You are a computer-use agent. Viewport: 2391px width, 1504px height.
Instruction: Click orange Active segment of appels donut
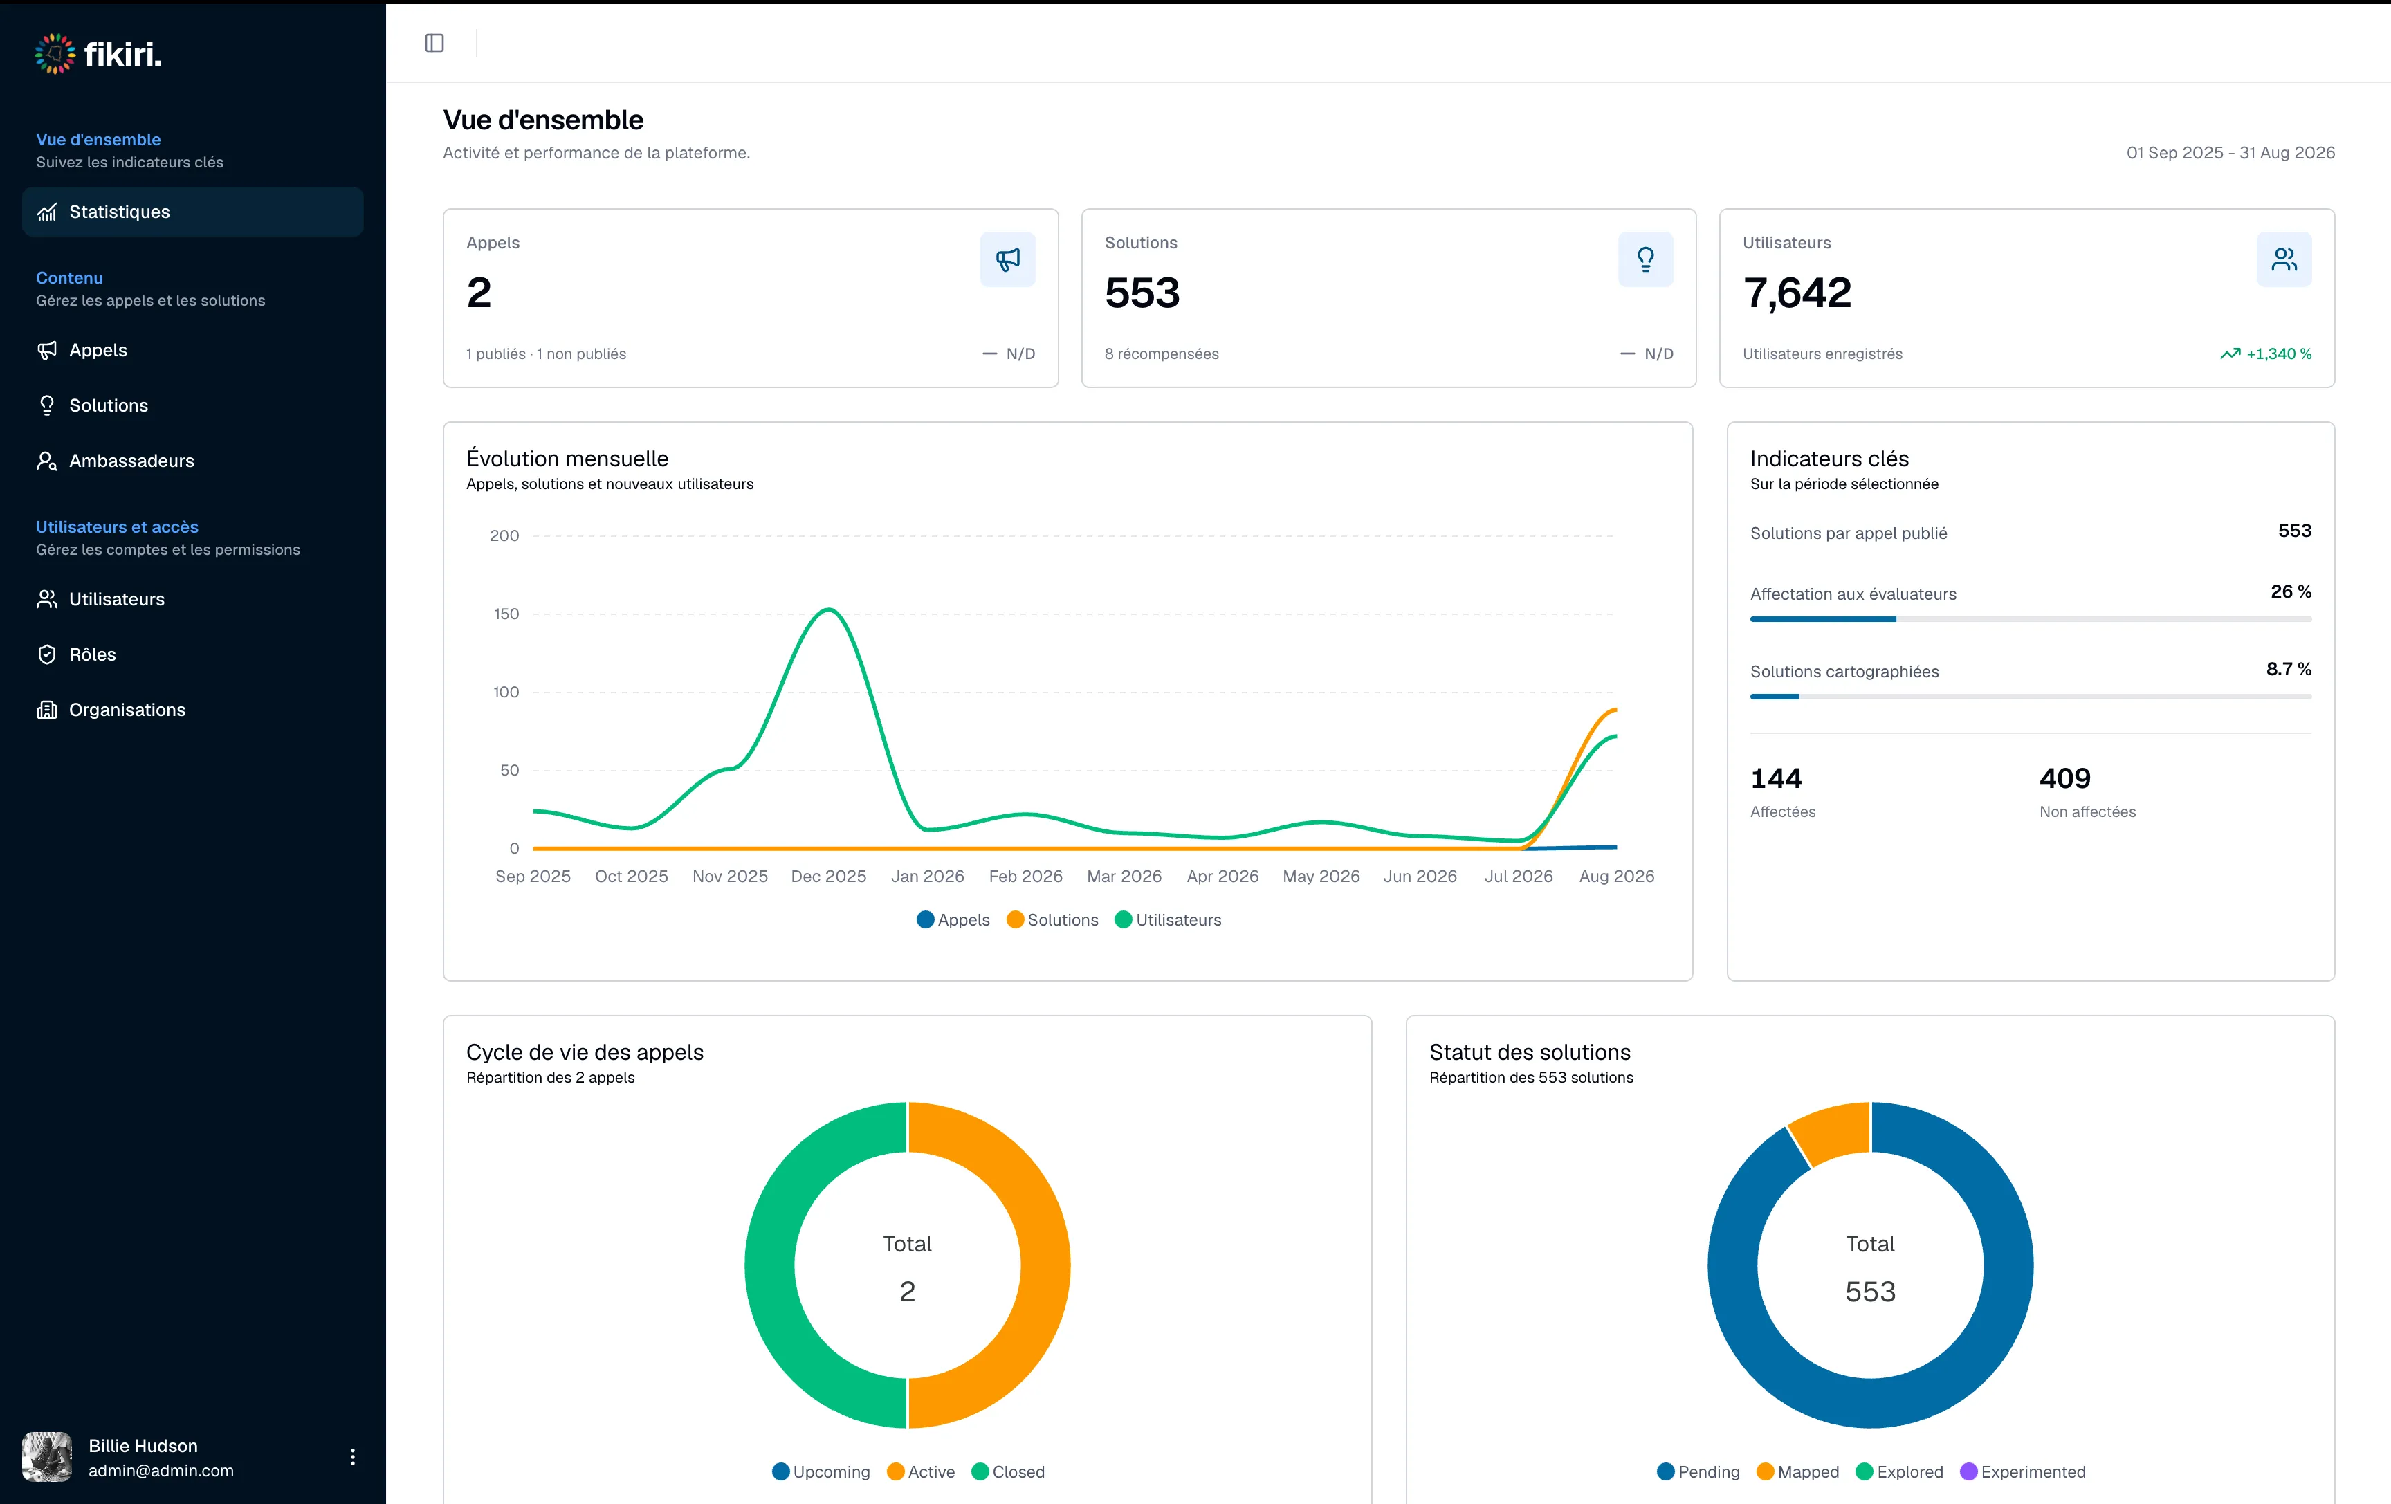click(x=1045, y=1266)
